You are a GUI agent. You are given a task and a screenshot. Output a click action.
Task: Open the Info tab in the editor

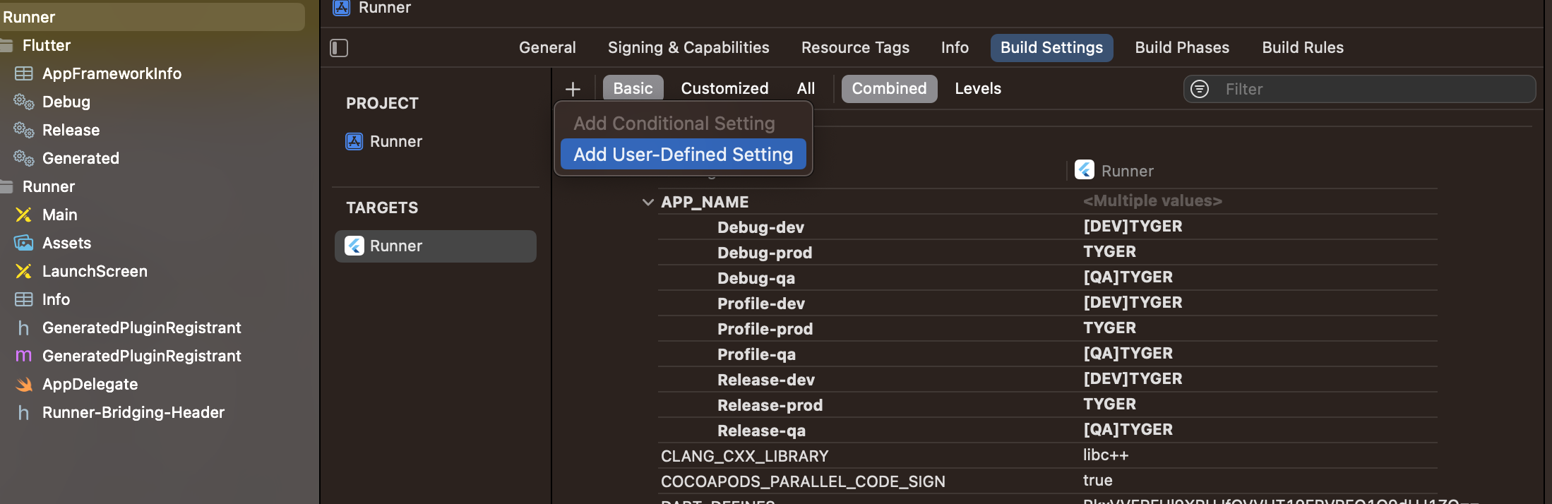(x=955, y=47)
